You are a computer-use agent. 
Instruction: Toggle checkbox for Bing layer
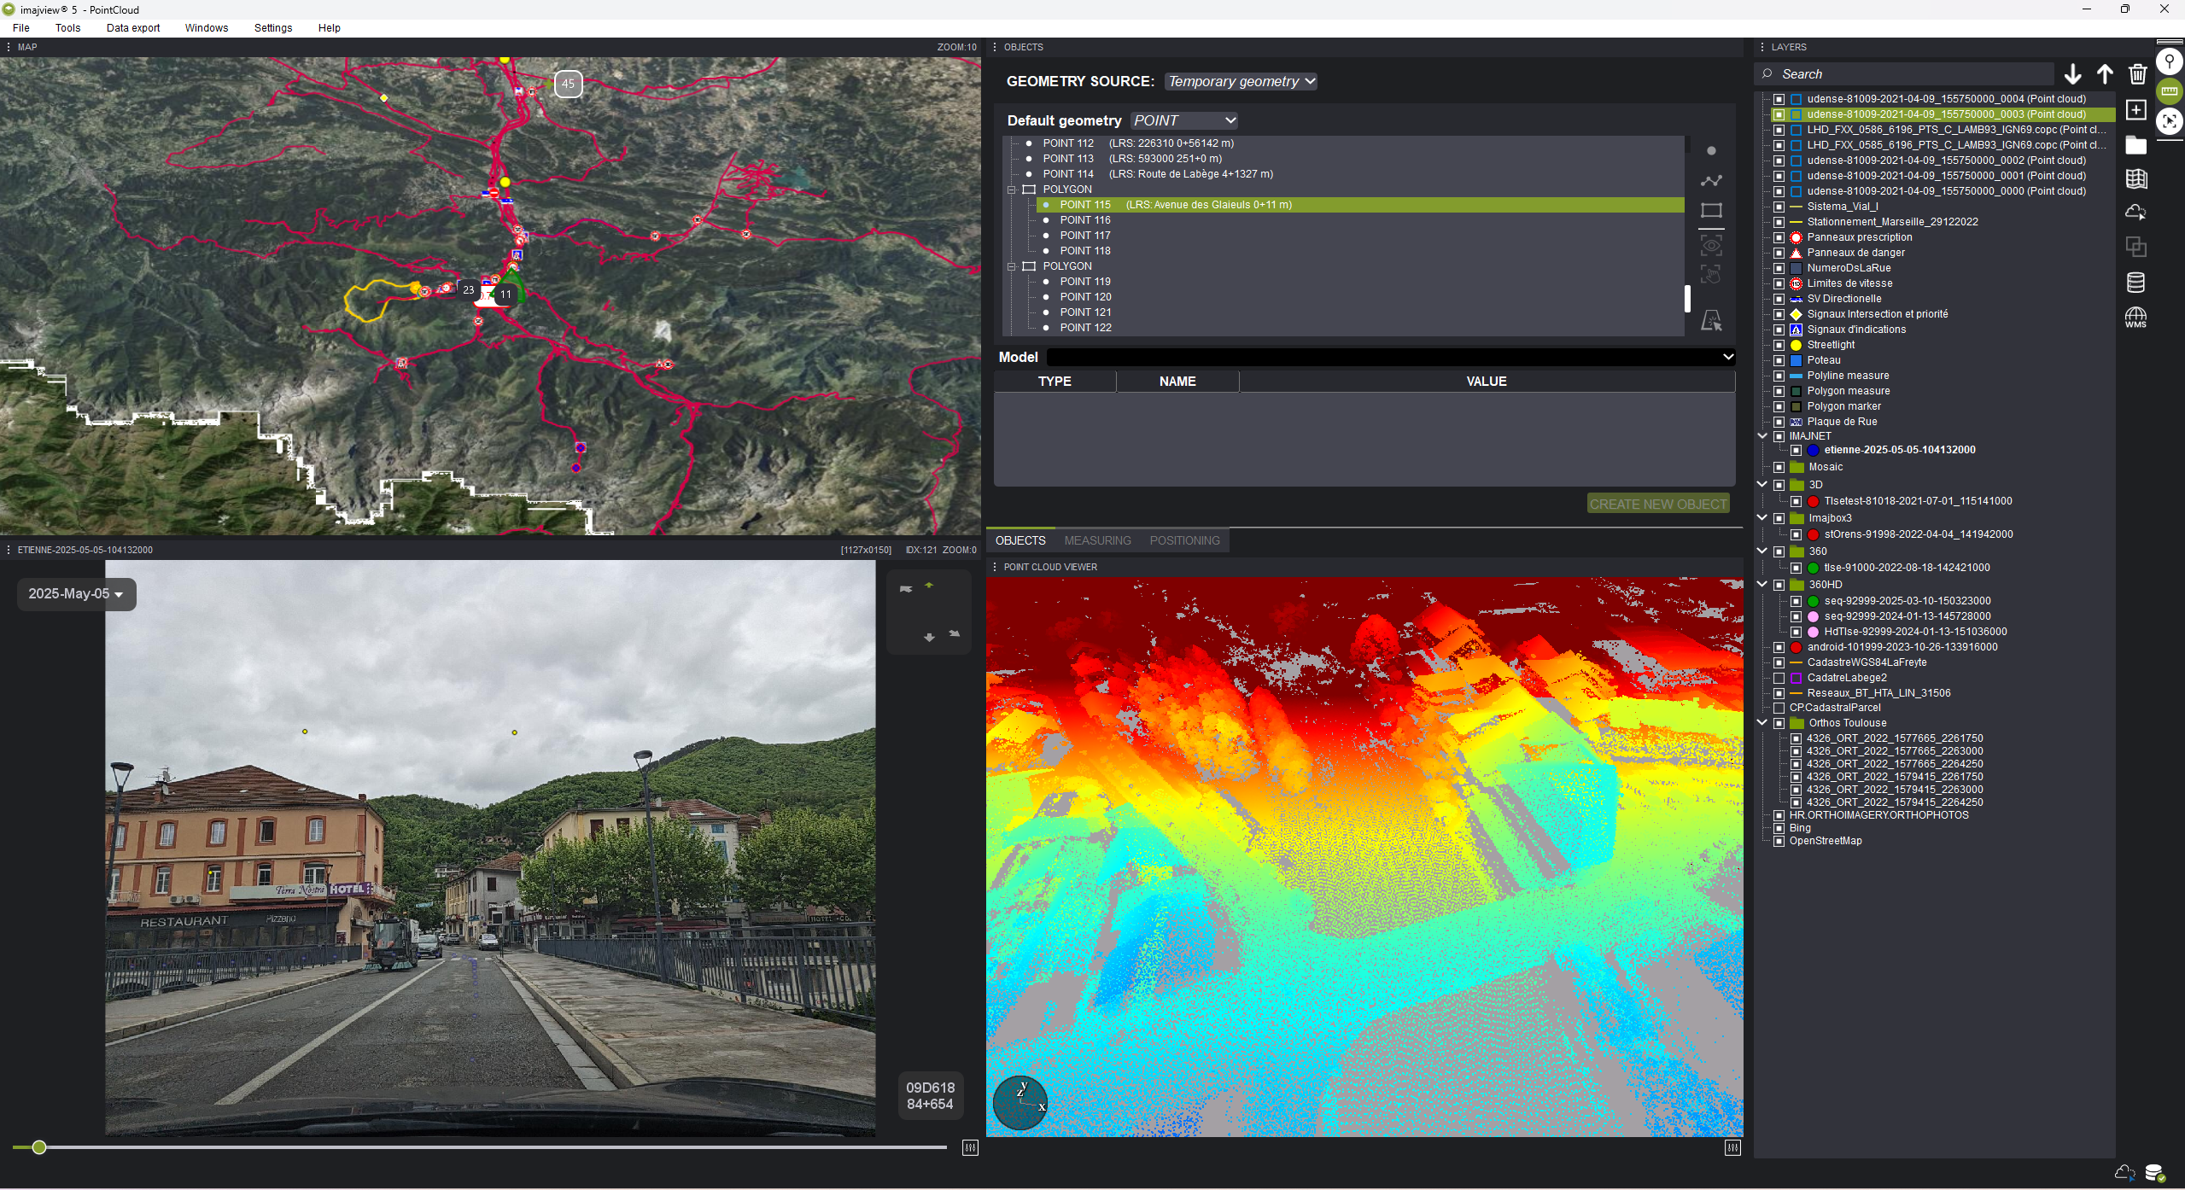[x=1779, y=828]
